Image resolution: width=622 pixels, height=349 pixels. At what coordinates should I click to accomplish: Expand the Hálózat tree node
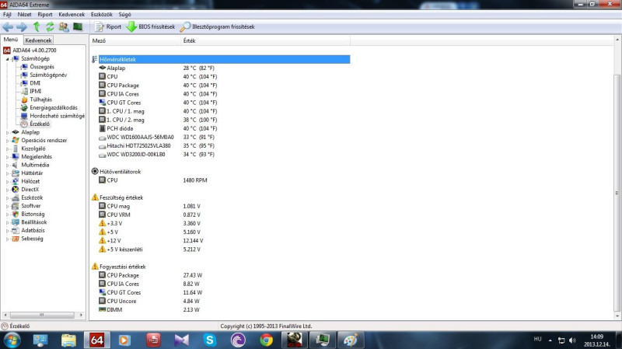point(7,181)
